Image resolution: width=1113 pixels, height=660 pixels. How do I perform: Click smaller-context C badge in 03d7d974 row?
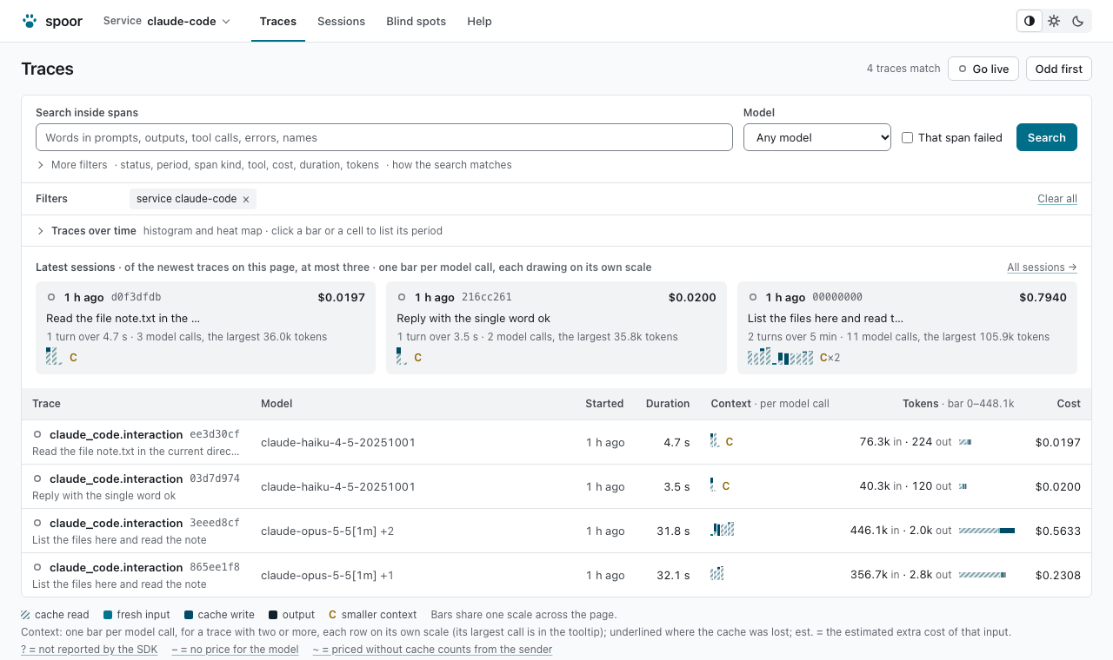[726, 486]
